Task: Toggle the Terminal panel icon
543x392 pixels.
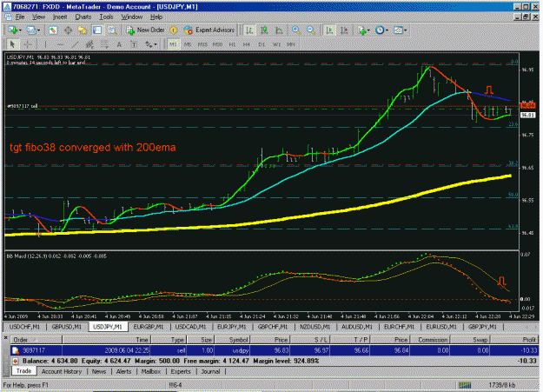Action: pos(97,30)
